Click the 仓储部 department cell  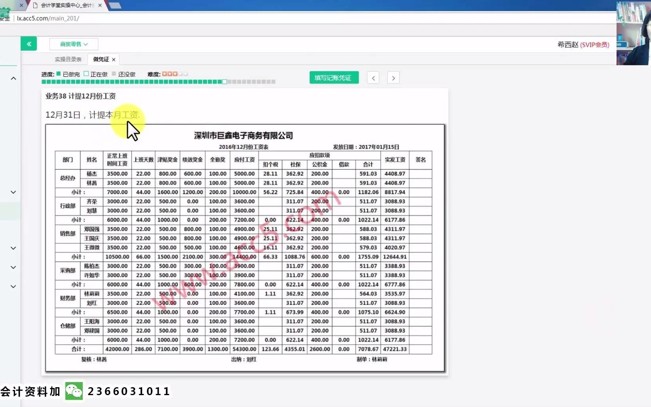68,326
